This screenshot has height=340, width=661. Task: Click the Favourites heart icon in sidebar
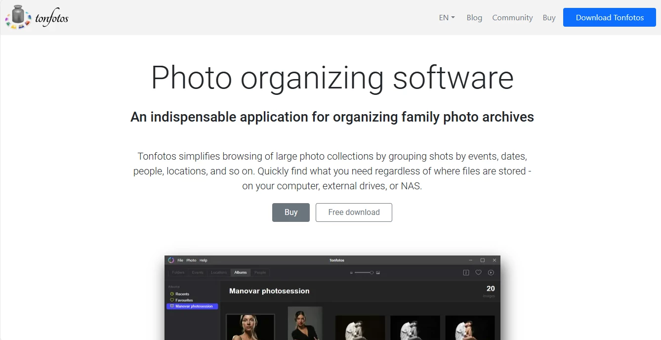pos(172,300)
